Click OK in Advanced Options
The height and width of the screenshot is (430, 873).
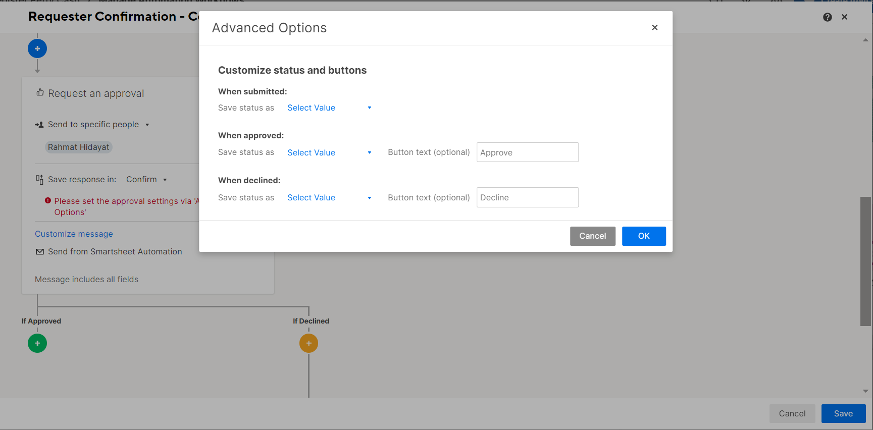[x=643, y=236]
